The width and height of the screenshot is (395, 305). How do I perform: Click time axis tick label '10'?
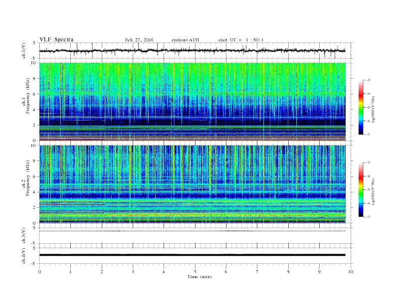351,272
